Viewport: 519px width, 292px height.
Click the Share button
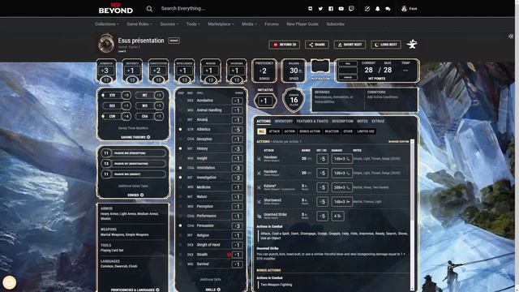point(317,45)
